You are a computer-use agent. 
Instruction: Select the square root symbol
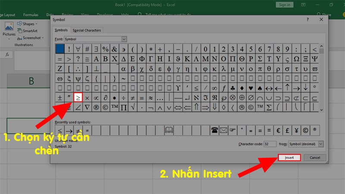[133, 107]
